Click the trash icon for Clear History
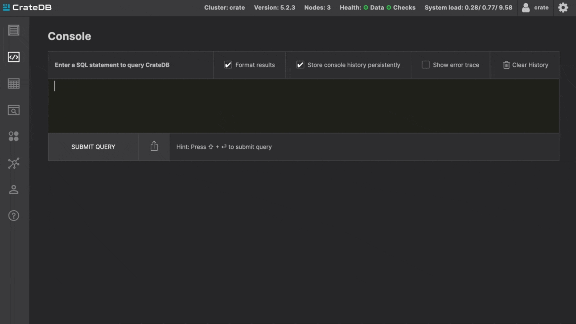 click(x=506, y=65)
